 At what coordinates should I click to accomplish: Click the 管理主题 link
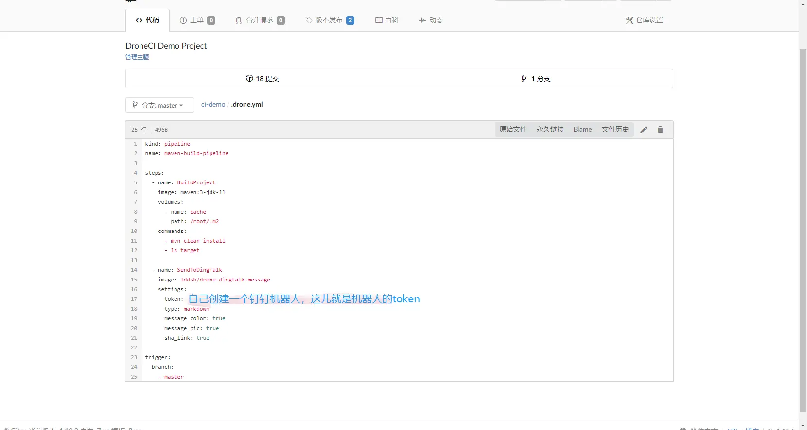(137, 57)
